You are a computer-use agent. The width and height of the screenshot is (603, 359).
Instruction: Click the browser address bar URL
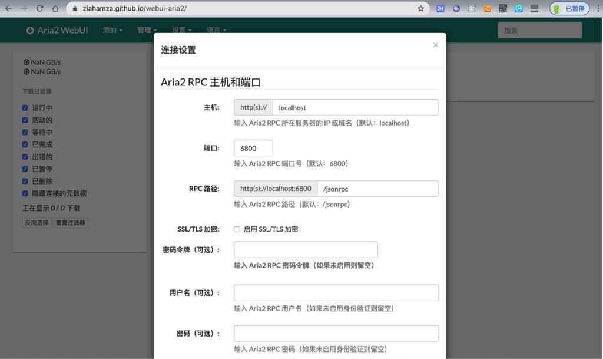tap(135, 8)
